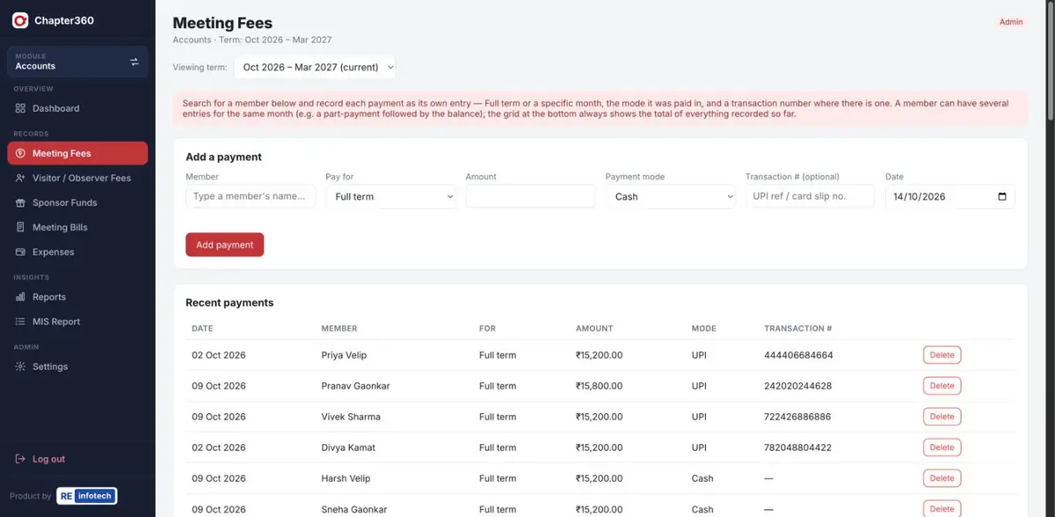Click the Sneha Gaonkar member name
Viewport: 1055px width, 517px height.
point(354,509)
